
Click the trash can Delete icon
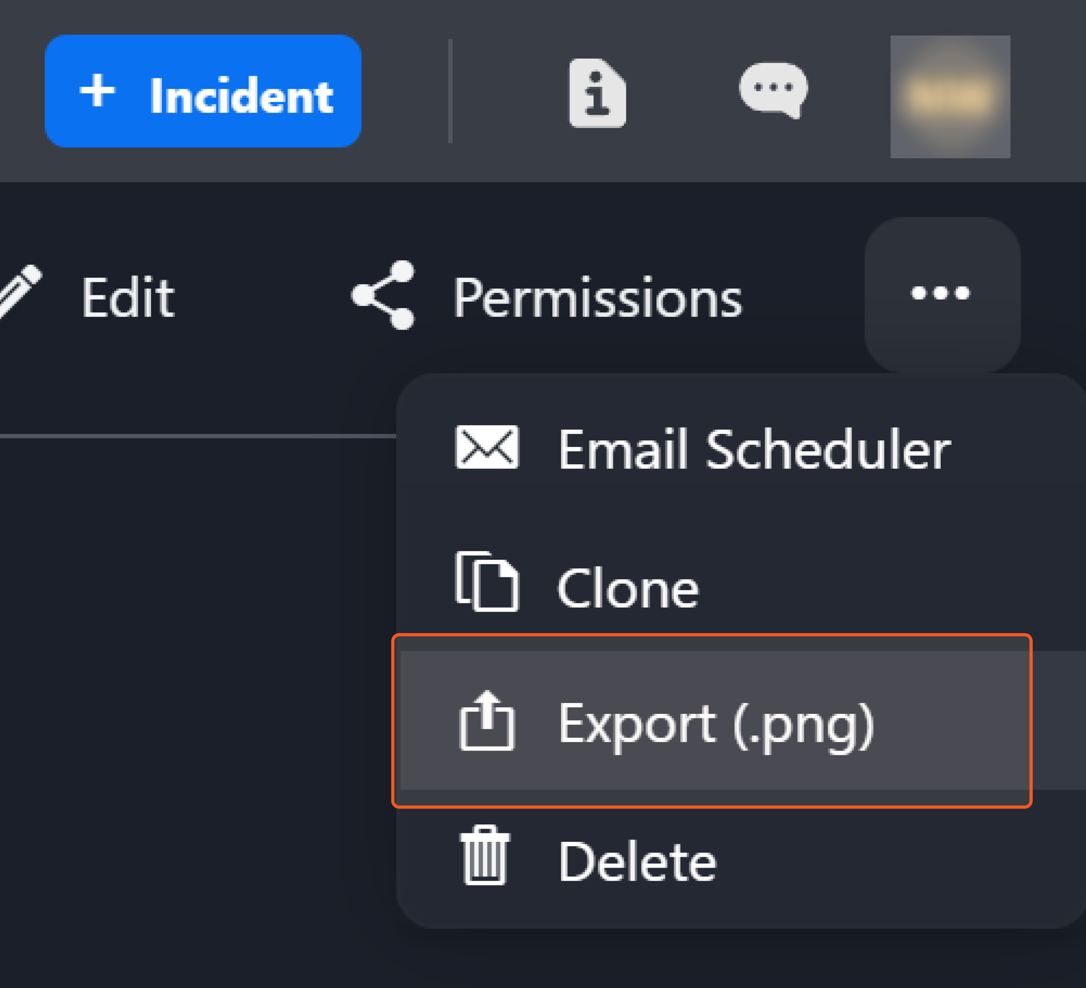(484, 856)
